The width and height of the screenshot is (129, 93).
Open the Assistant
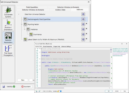coord(26,87)
